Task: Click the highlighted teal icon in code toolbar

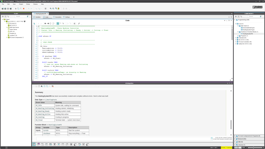Action: click(x=58, y=23)
